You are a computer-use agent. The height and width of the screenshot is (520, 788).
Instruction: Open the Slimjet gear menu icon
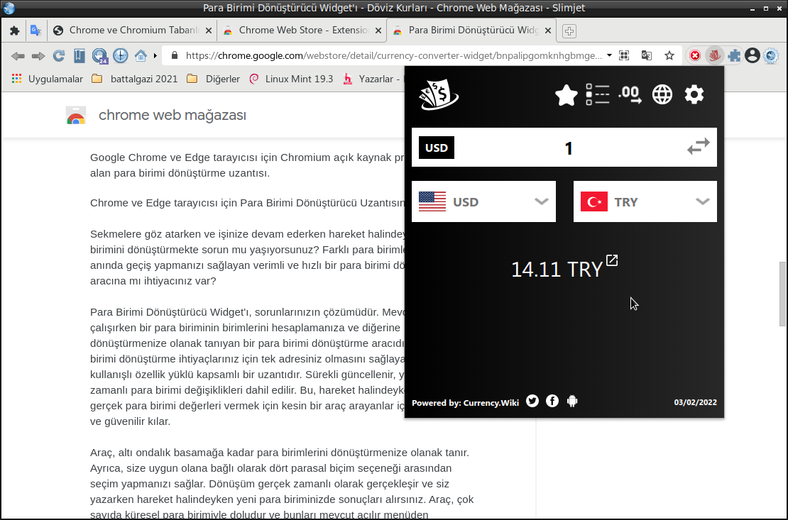(771, 56)
